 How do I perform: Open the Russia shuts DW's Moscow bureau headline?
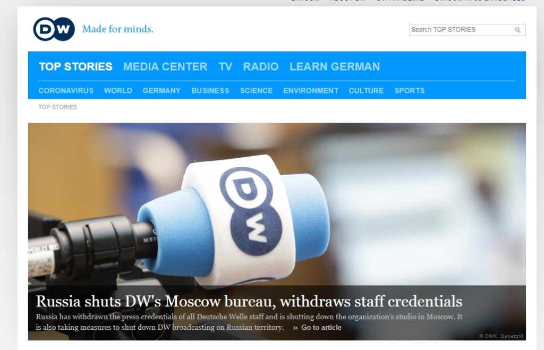[249, 301]
